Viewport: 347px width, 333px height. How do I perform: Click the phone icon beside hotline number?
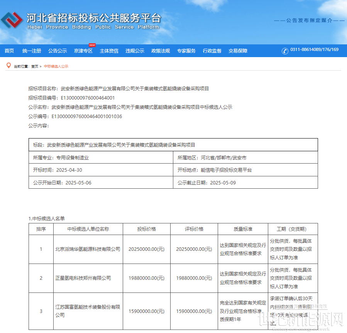pos(285,51)
